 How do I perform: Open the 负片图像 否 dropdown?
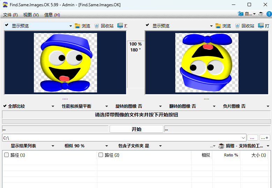click(246, 106)
